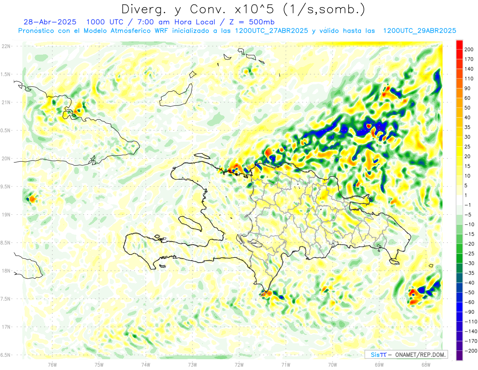478x370 pixels.
Task: Click the valid-until time '1200UTC_29ABR2025'
Action: [x=419, y=31]
